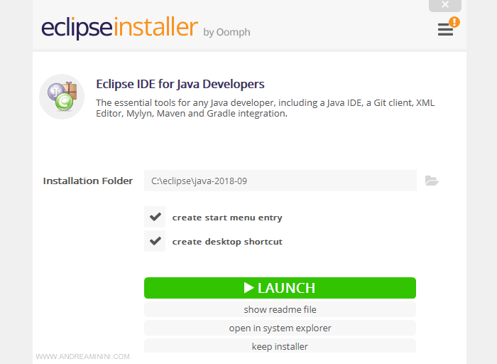Click the Installation Folder path field
This screenshot has width=497, height=364.
pyautogui.click(x=280, y=181)
